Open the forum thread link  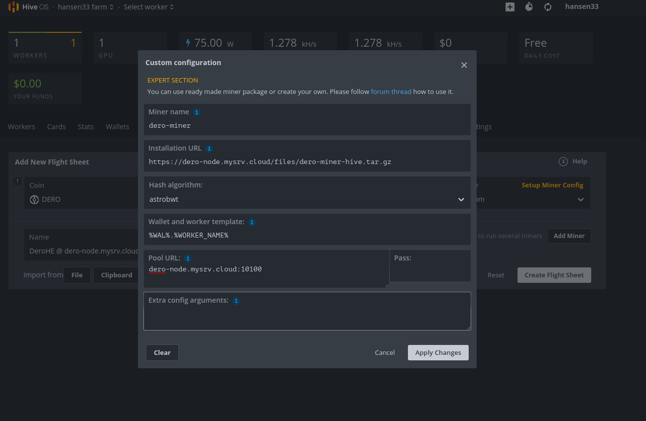point(391,91)
